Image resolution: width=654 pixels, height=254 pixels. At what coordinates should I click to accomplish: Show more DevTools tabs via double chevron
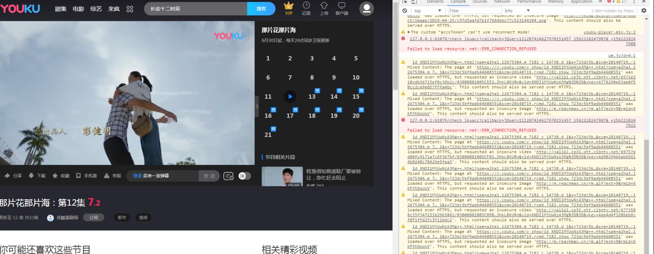coord(600,1)
